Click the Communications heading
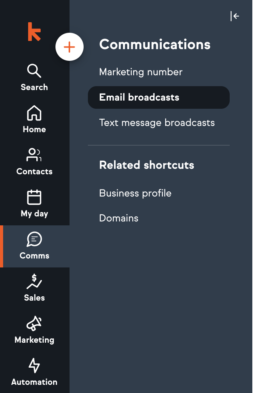This screenshot has height=393, width=275. tap(155, 44)
